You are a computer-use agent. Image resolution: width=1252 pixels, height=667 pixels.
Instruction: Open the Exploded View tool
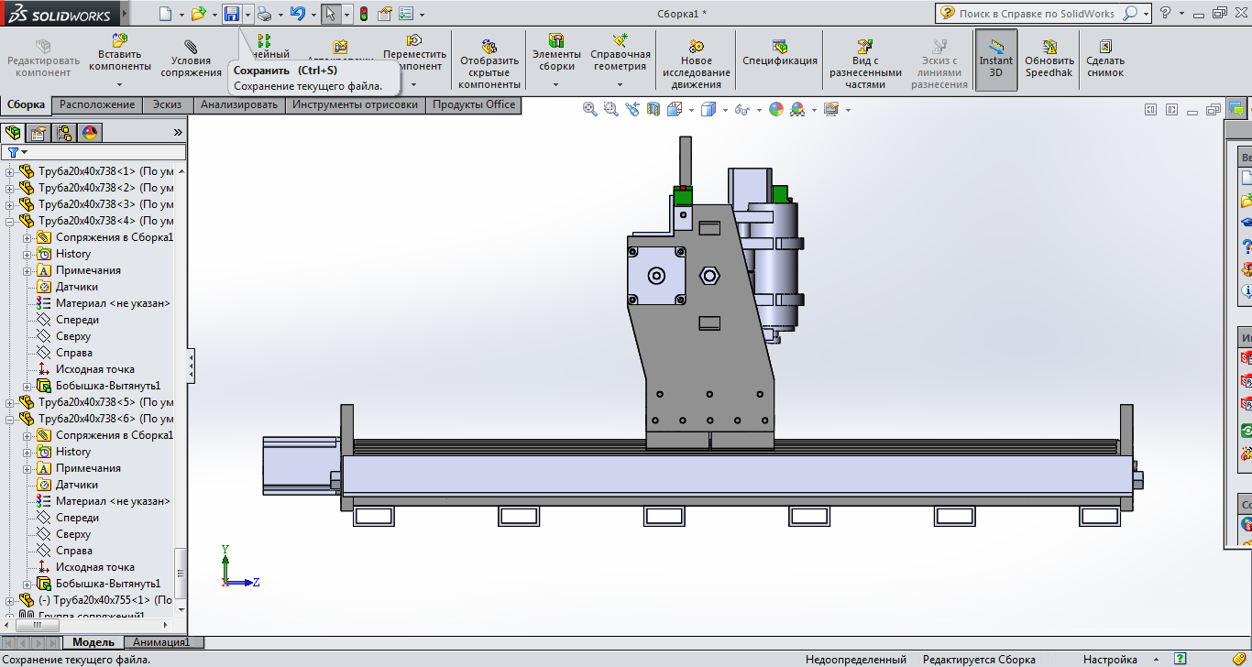[865, 47]
